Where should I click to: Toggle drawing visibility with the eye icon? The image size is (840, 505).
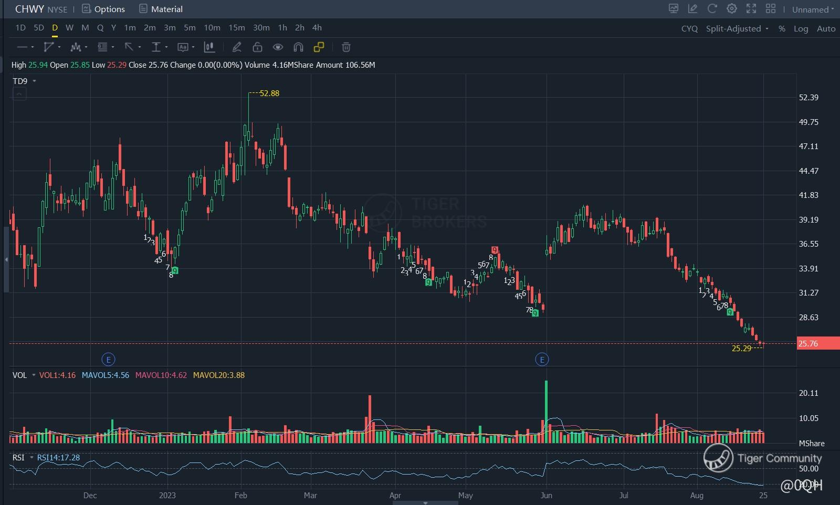point(278,47)
